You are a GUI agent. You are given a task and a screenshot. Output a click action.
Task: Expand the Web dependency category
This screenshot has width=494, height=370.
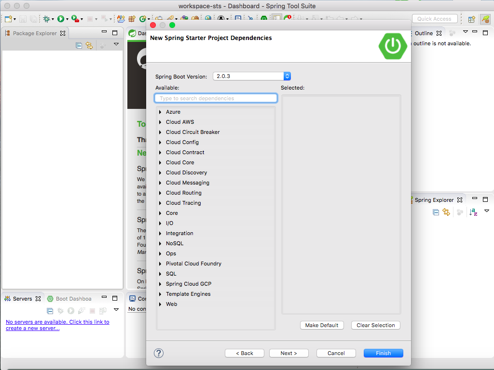tap(160, 304)
